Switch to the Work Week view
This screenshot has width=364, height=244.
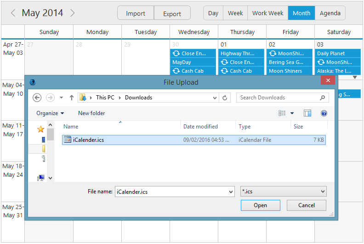click(x=267, y=13)
